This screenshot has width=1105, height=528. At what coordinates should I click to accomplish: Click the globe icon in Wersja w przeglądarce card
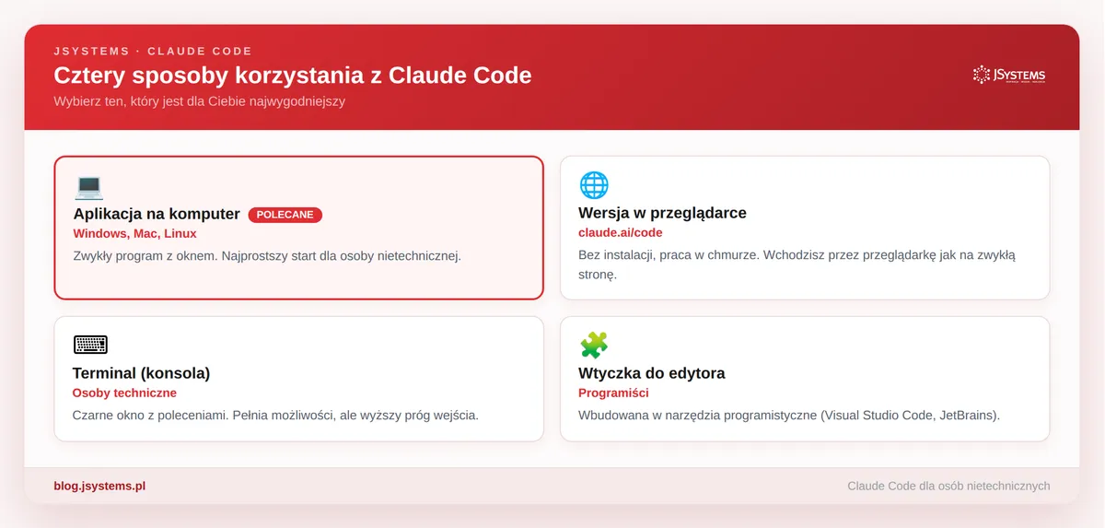pos(594,185)
